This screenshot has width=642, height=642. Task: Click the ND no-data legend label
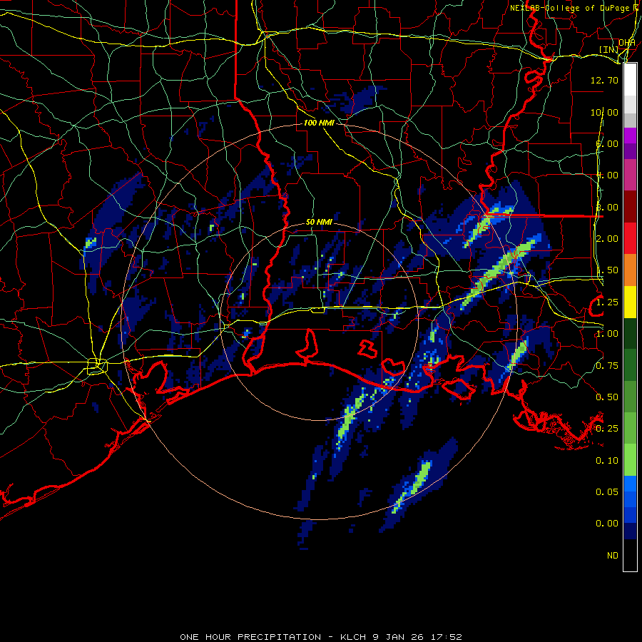(x=613, y=556)
